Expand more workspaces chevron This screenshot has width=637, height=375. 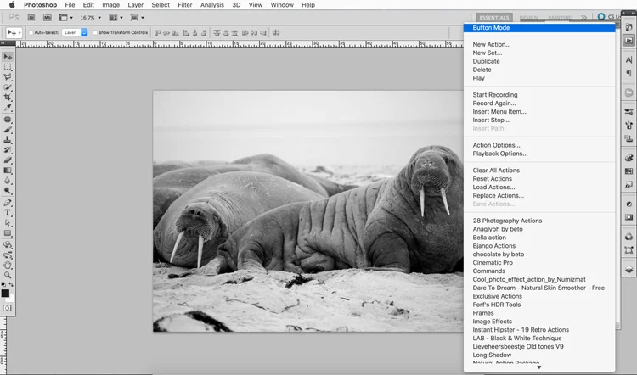[583, 18]
